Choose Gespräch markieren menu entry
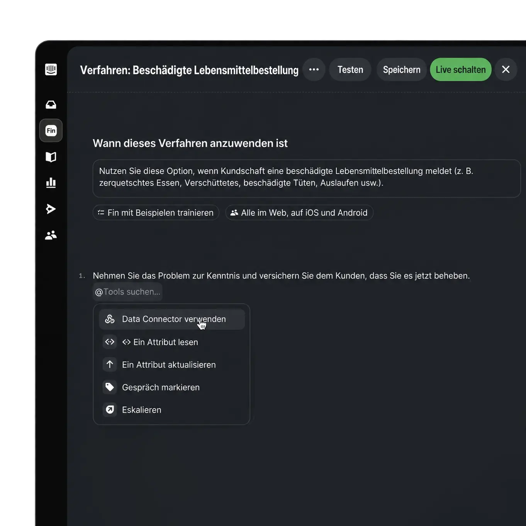Viewport: 526px width, 526px height. 172,387
